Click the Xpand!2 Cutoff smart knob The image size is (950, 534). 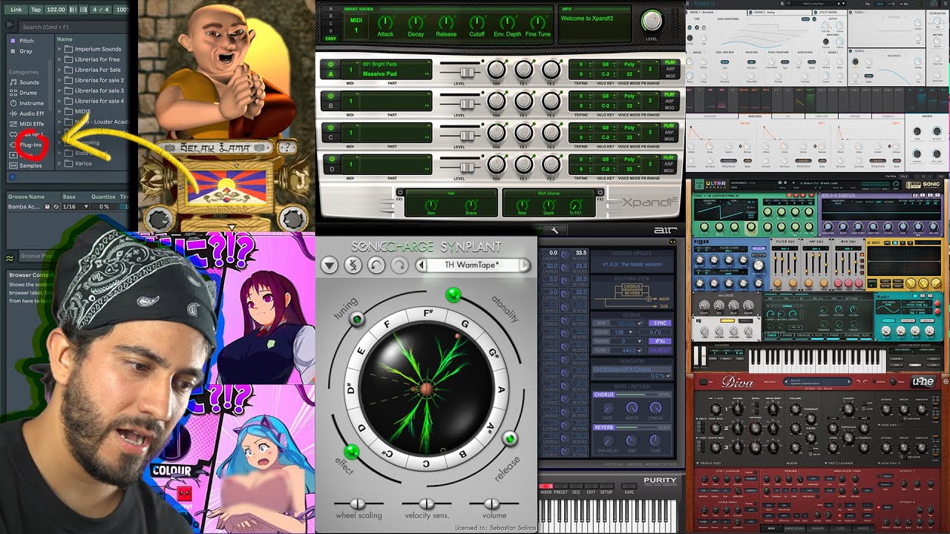point(477,22)
